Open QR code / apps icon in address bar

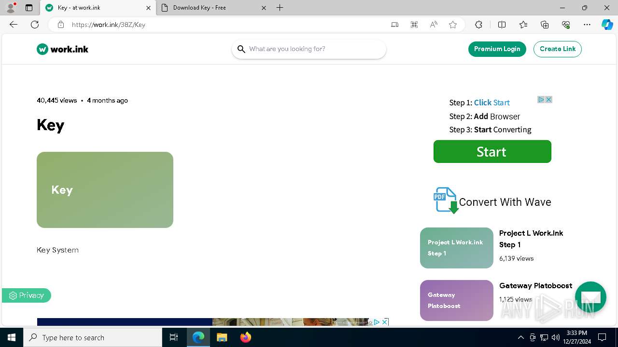[x=414, y=25]
